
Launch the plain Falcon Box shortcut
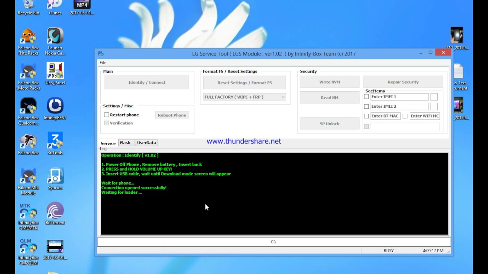pyautogui.click(x=28, y=144)
